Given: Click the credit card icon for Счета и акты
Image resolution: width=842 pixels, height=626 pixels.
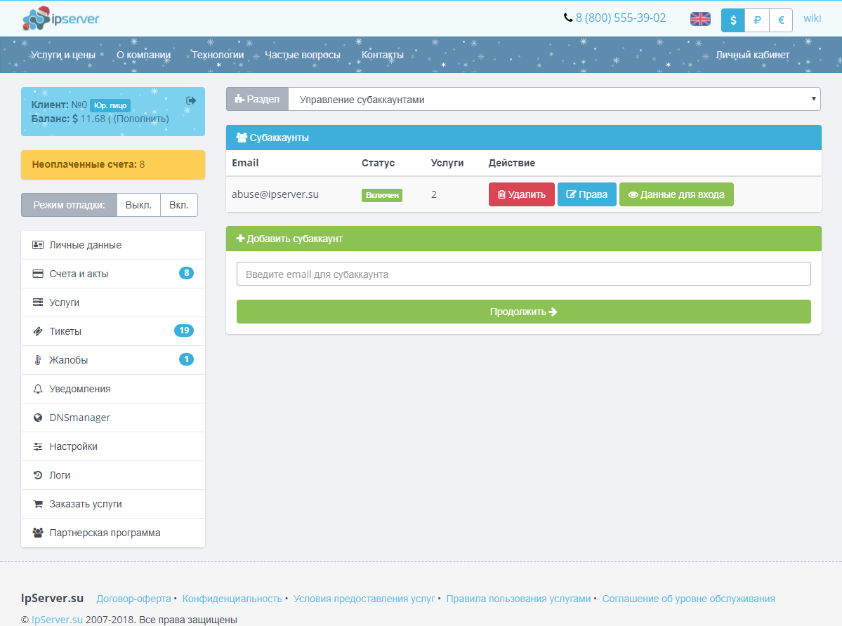Looking at the screenshot, I should point(38,274).
